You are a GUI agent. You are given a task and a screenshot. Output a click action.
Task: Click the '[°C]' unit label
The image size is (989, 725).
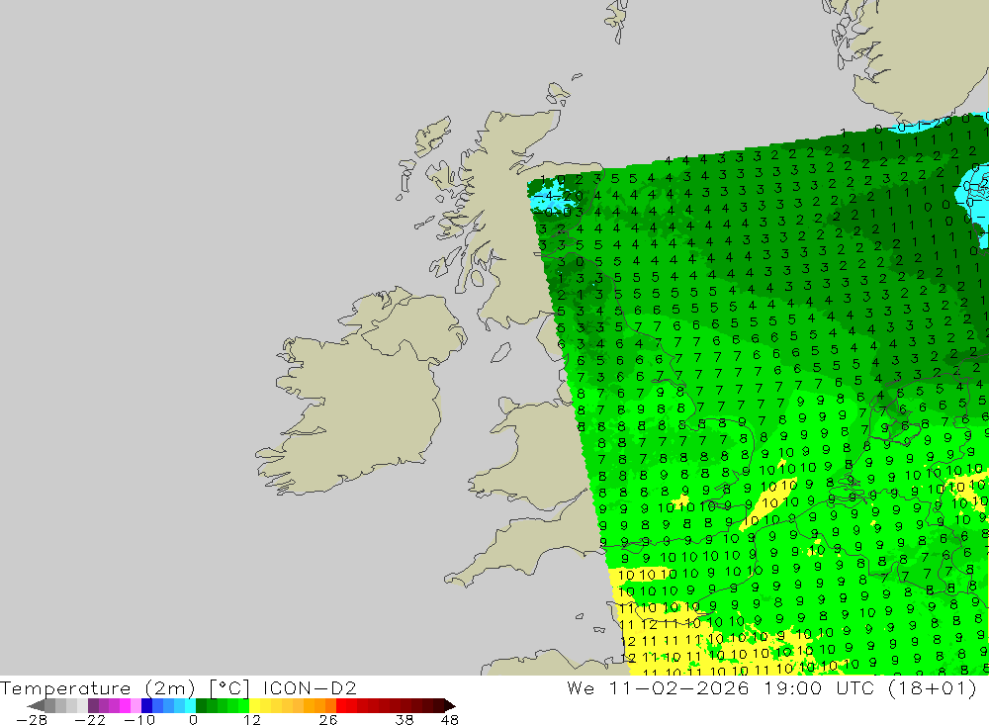[229, 687]
